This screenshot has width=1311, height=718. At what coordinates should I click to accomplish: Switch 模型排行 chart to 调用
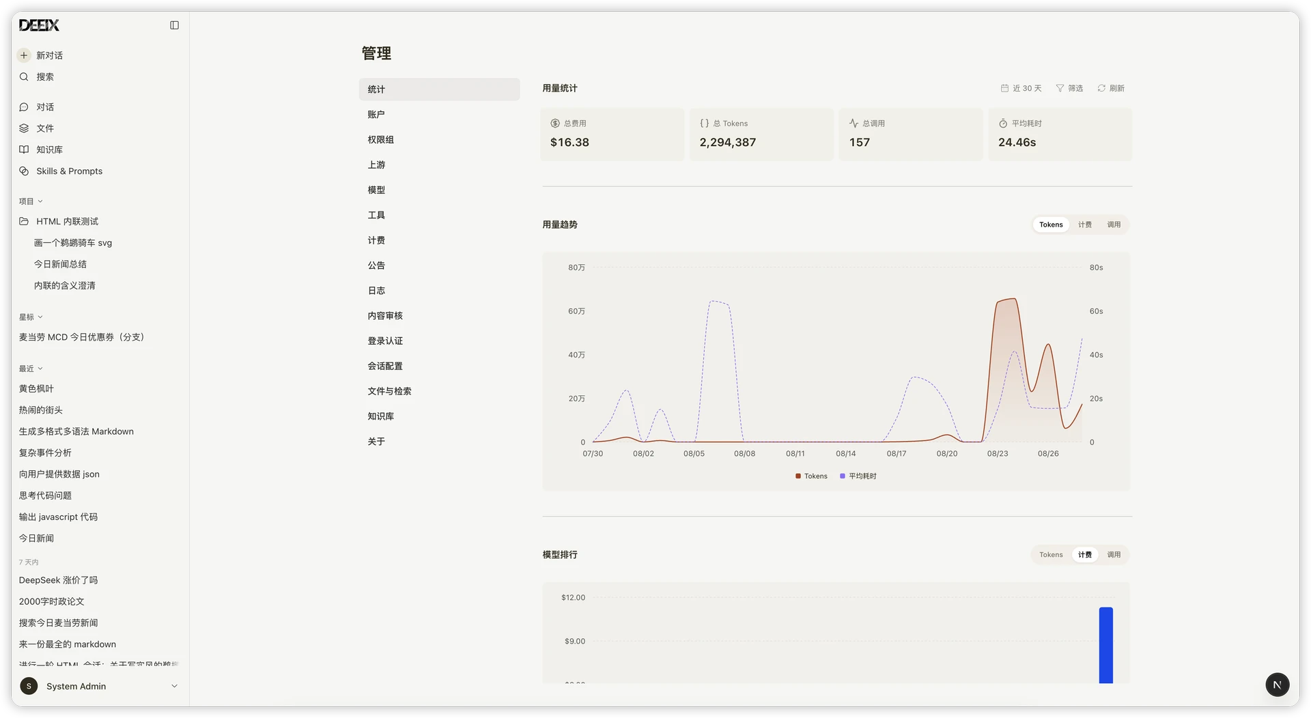click(x=1114, y=555)
